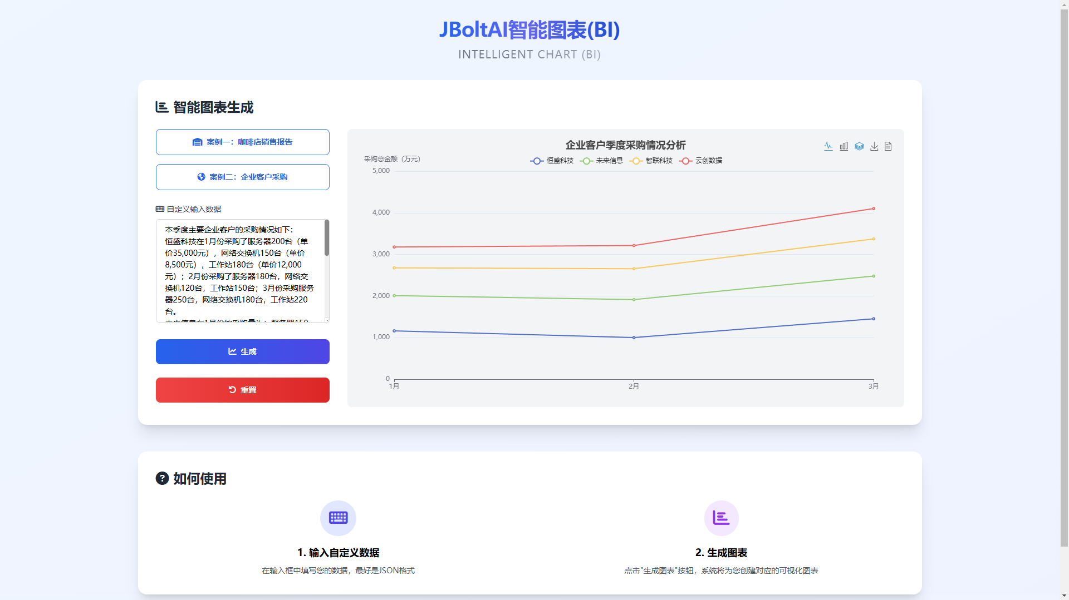1069x600 pixels.
Task: Select 智联科技 data point at 1月
Action: coord(394,268)
